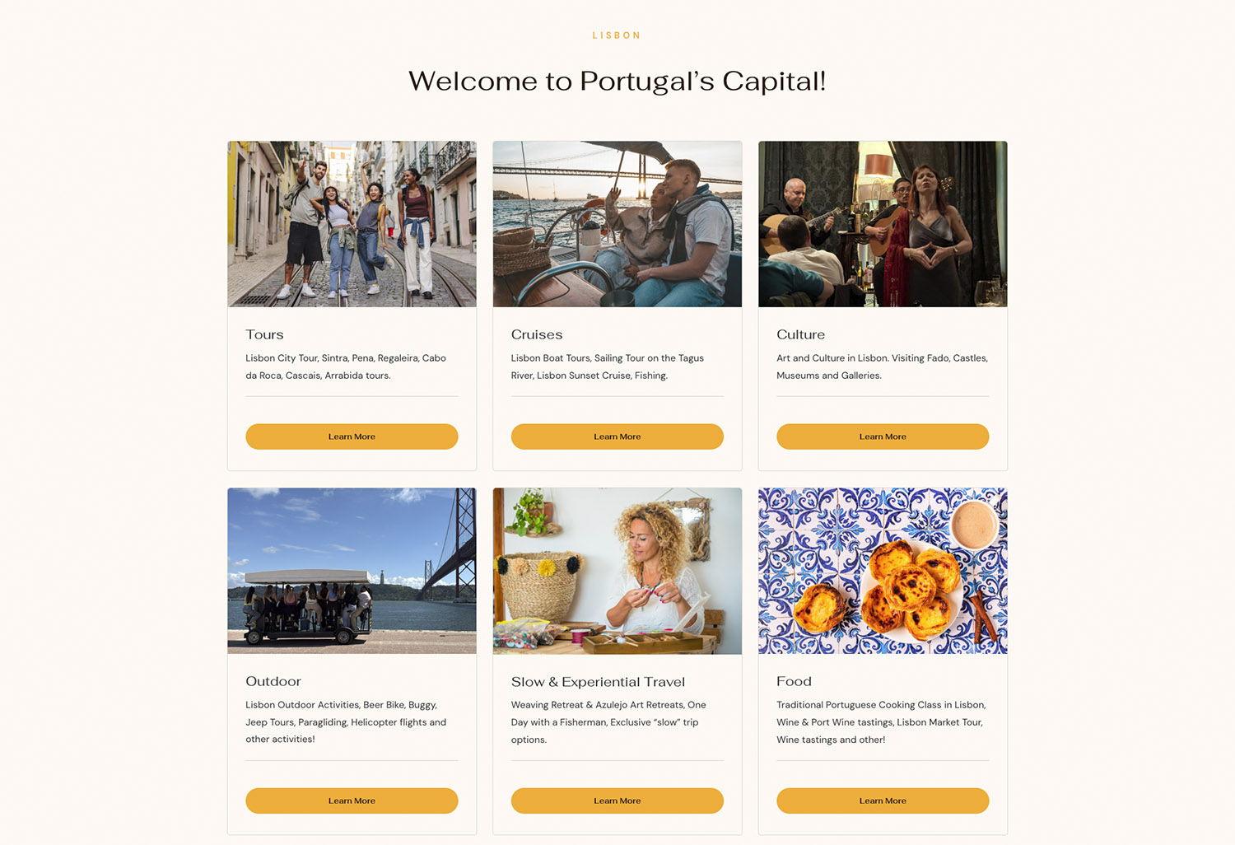This screenshot has height=845, width=1235.
Task: Select the Cruises card heading
Action: 537,334
